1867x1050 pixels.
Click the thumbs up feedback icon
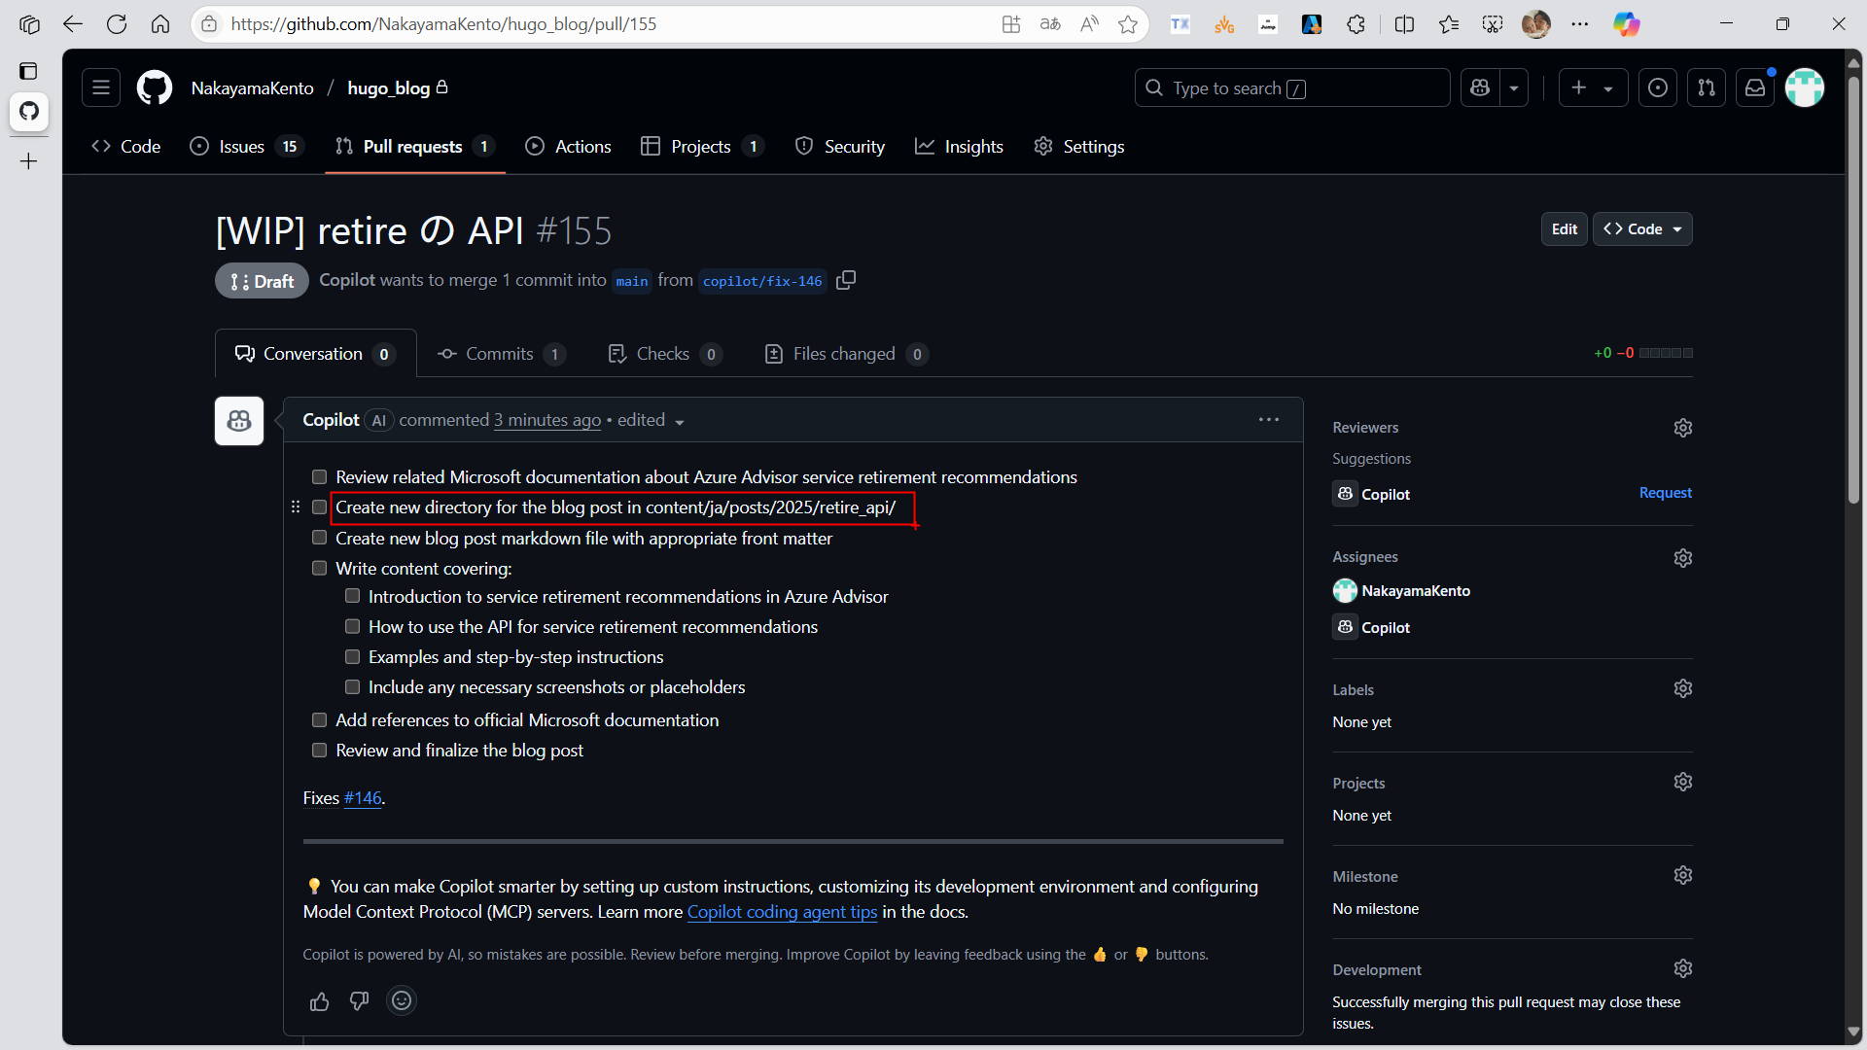(x=319, y=1001)
